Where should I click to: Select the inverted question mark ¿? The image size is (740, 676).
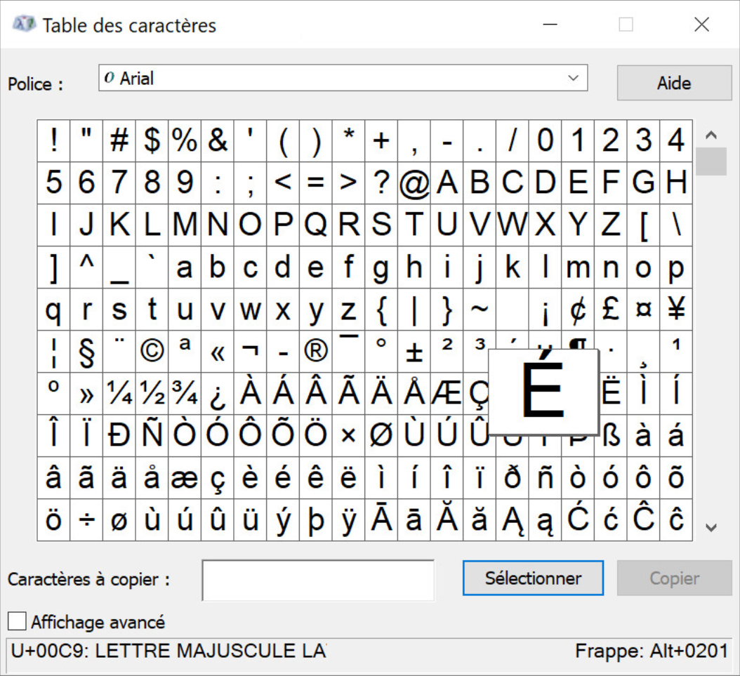point(218,393)
